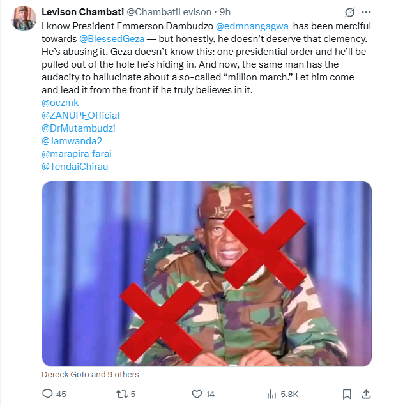Open the three-dot more options menu
This screenshot has height=406, width=396.
click(366, 13)
